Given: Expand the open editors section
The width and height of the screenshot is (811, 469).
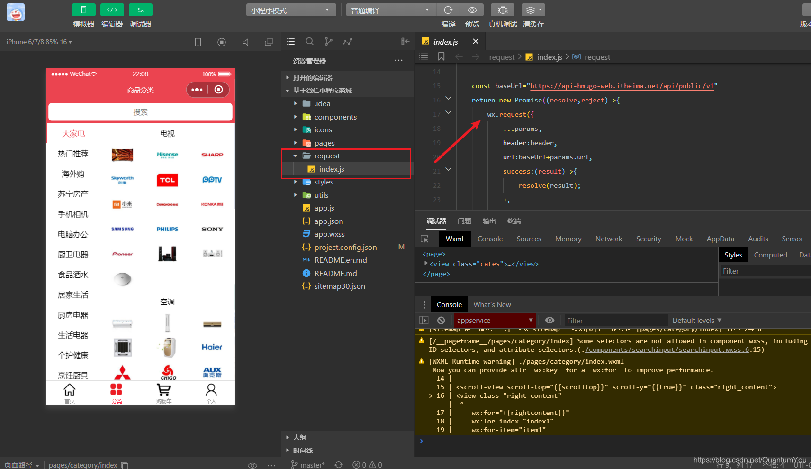Looking at the screenshot, I should (x=348, y=77).
